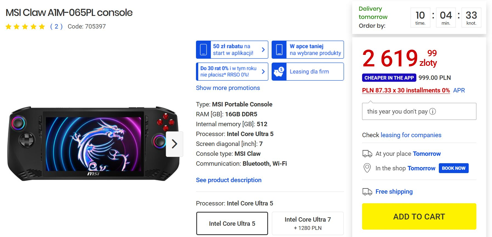492x237 pixels.
Task: Open the 50 zł rabatu promotion chevron
Action: tap(263, 50)
